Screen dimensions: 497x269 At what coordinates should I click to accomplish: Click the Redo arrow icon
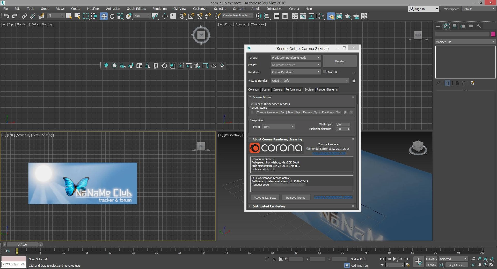15,16
